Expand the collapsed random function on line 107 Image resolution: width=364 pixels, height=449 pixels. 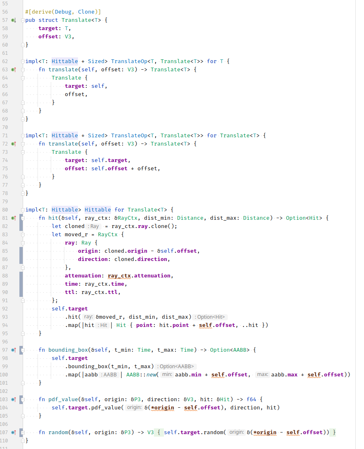23,433
